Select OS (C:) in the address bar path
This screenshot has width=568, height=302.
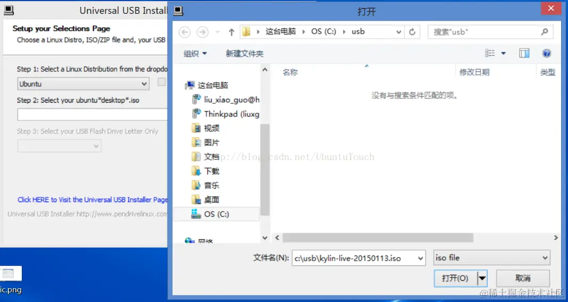[323, 31]
